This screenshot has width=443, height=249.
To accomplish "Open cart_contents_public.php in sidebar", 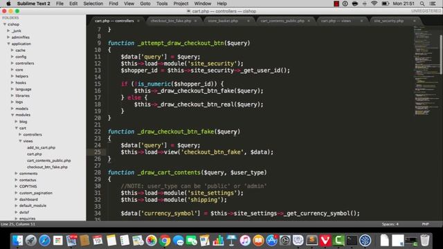I will [x=49, y=160].
